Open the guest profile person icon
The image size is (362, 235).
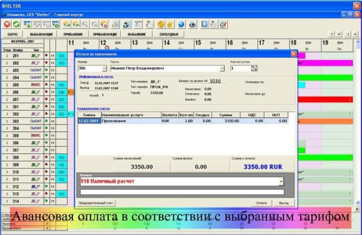126,24
